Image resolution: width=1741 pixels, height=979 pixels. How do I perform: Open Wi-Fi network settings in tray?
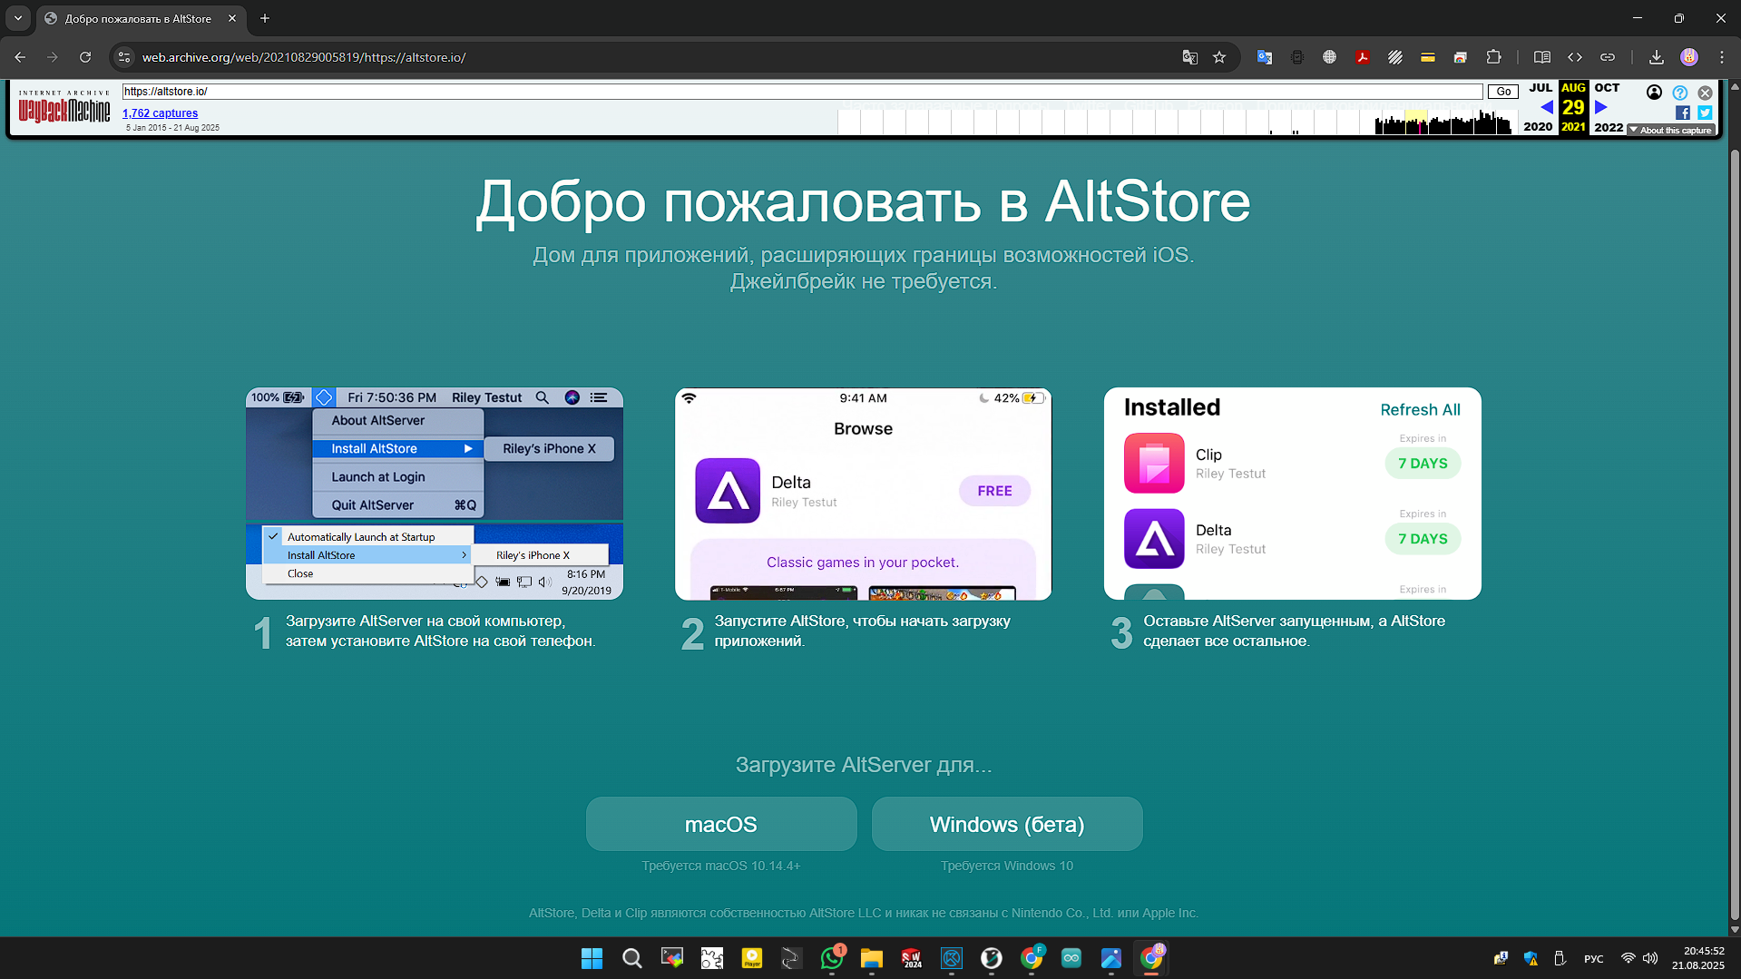coord(1628,959)
